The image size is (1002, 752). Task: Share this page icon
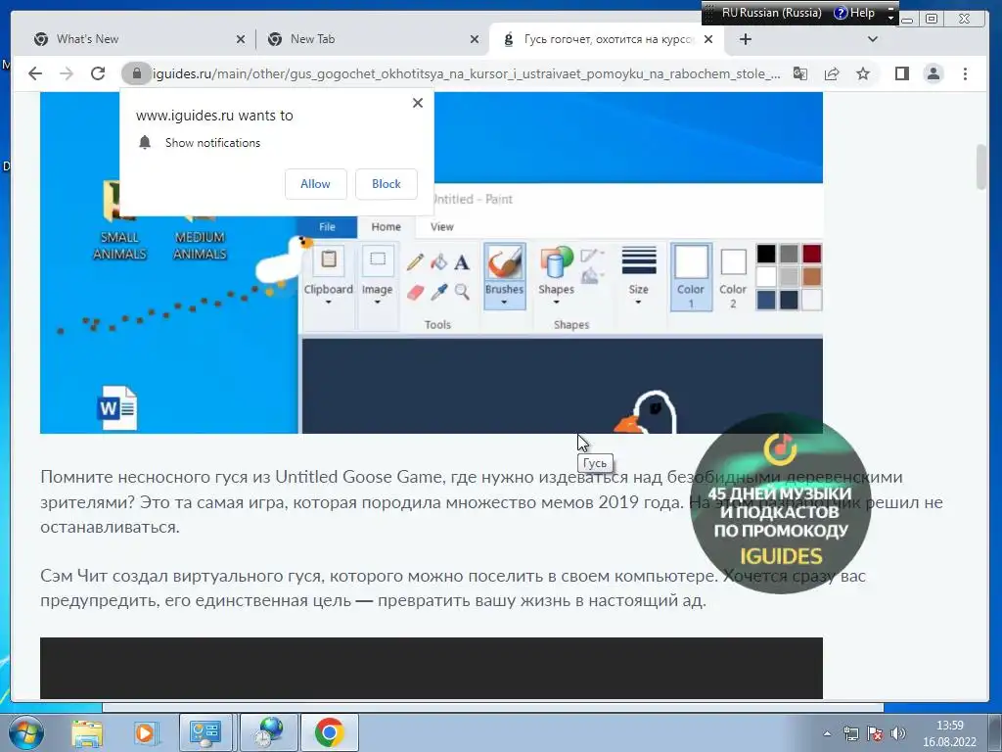coord(832,73)
